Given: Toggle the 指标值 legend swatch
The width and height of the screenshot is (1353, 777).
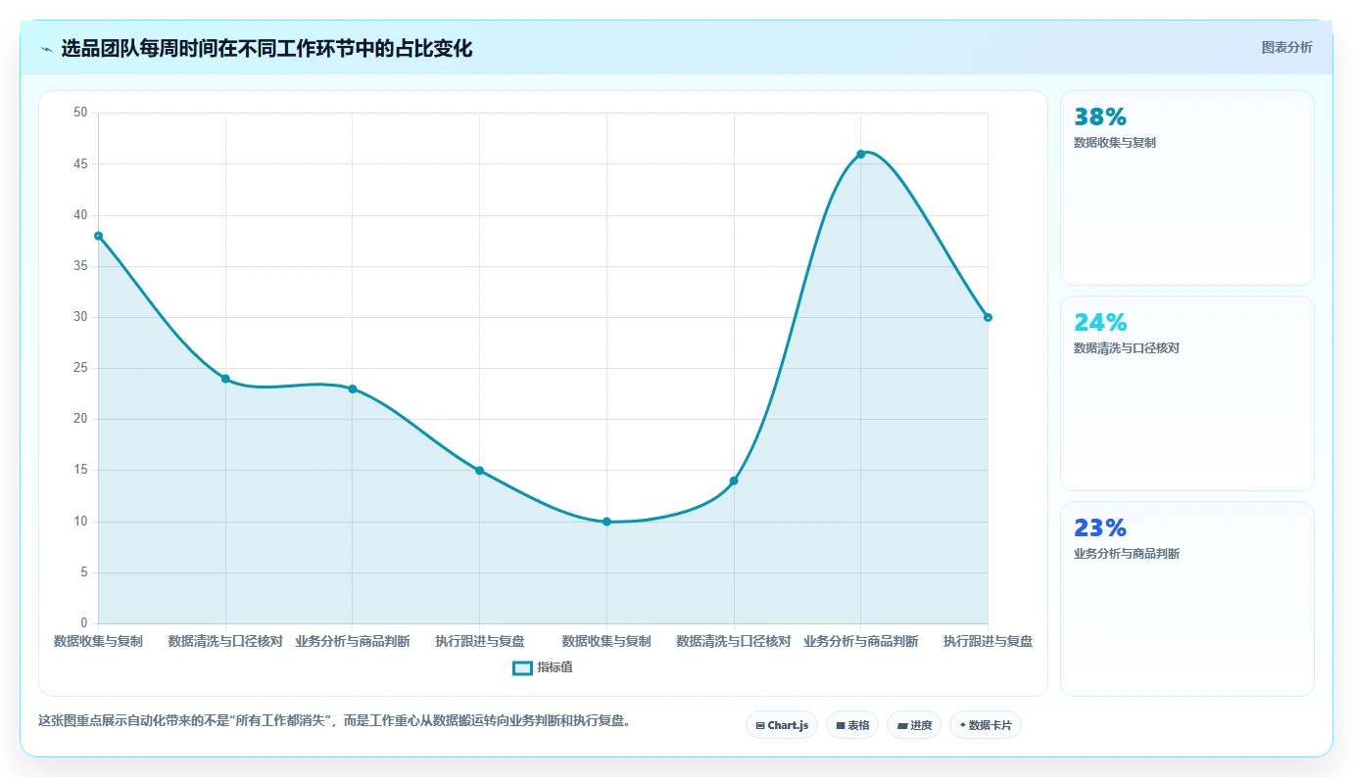Looking at the screenshot, I should click(x=523, y=667).
